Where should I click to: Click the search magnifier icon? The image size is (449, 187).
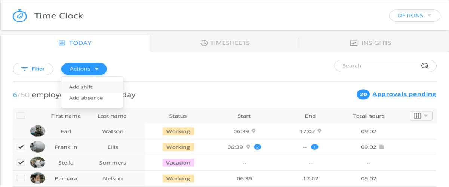(x=424, y=66)
